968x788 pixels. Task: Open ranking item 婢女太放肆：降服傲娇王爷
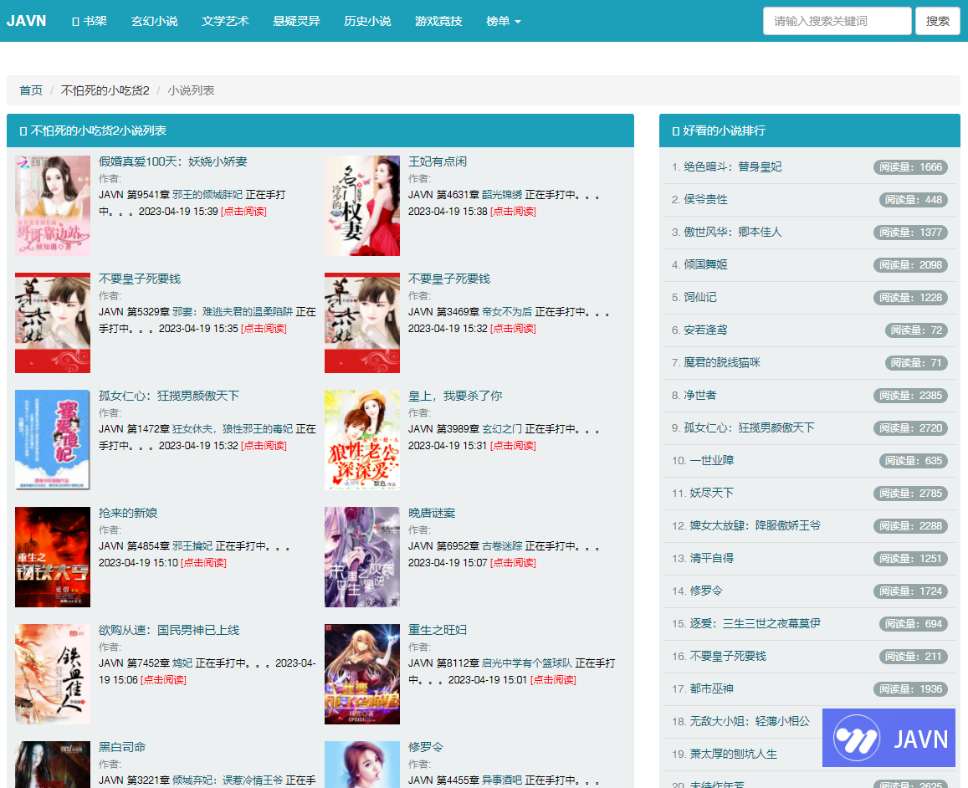(755, 525)
